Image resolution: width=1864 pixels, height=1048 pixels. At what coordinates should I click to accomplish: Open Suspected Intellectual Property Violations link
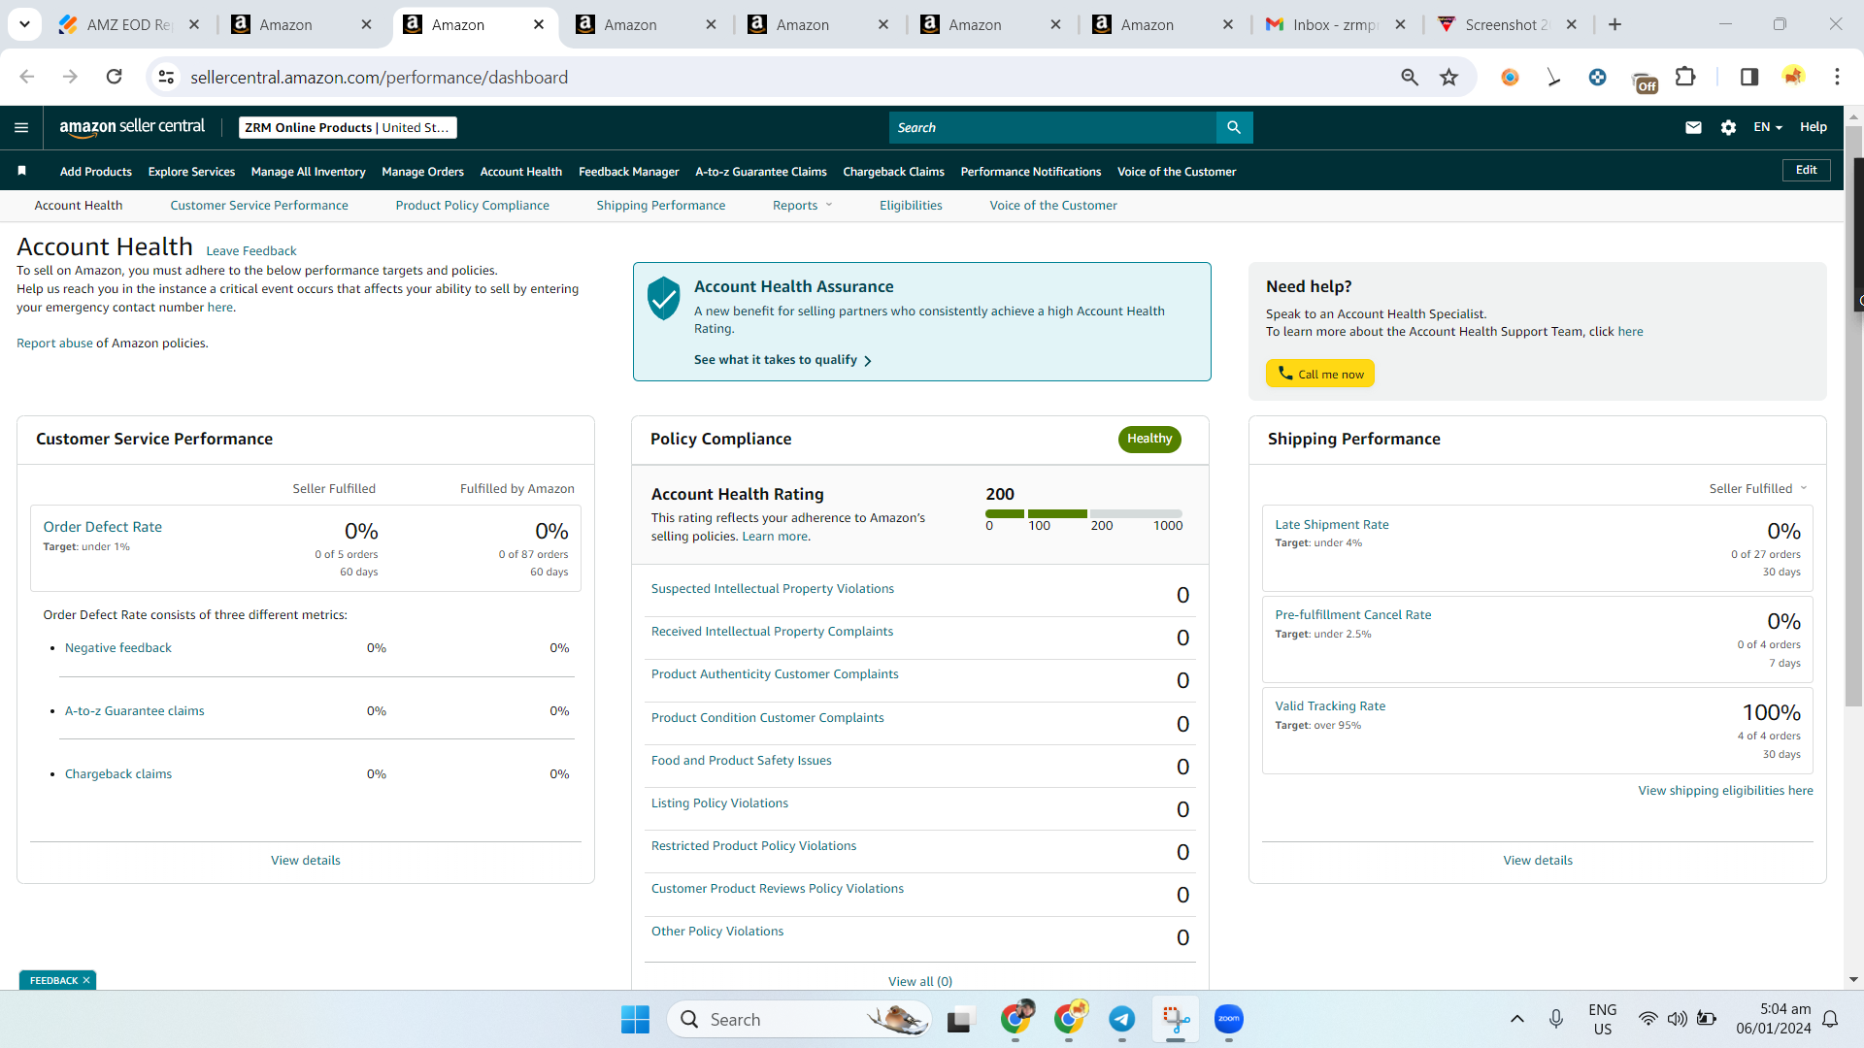pyautogui.click(x=773, y=589)
